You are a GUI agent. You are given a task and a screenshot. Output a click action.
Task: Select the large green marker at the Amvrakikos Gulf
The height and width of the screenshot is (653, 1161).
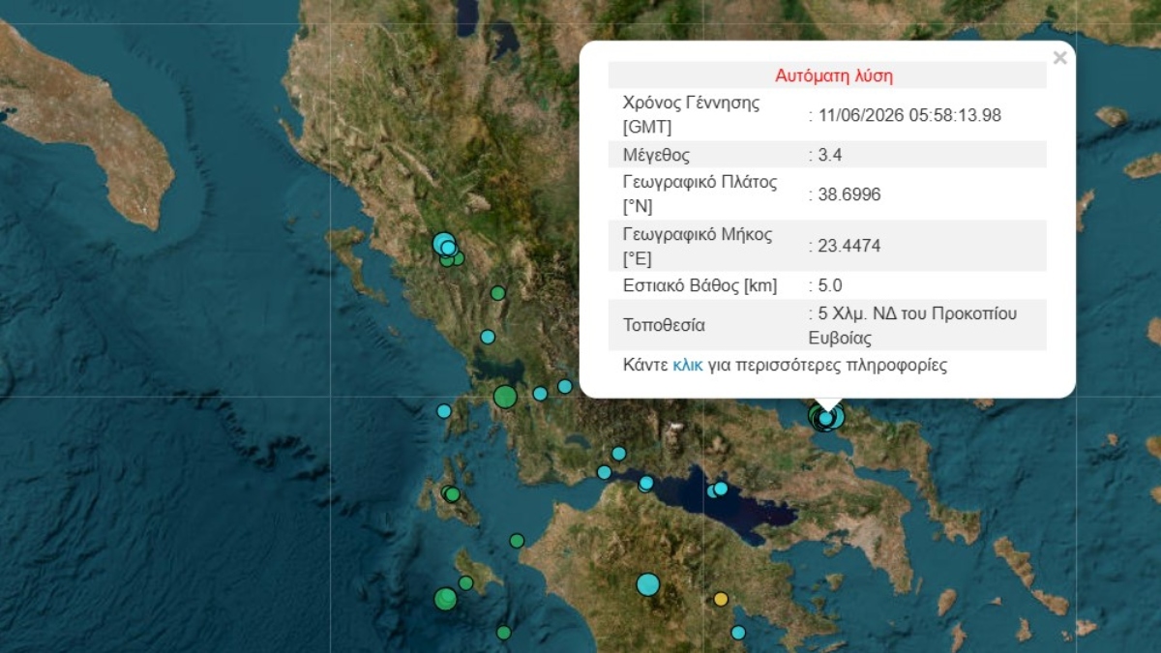point(505,396)
